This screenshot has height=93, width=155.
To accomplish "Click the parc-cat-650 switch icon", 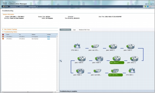I will pyautogui.click(x=97, y=71).
